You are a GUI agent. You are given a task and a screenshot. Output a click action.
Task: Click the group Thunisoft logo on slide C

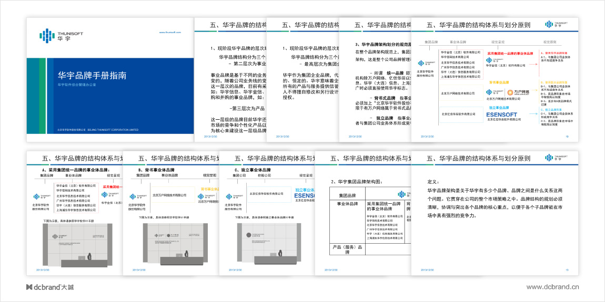(234, 196)
